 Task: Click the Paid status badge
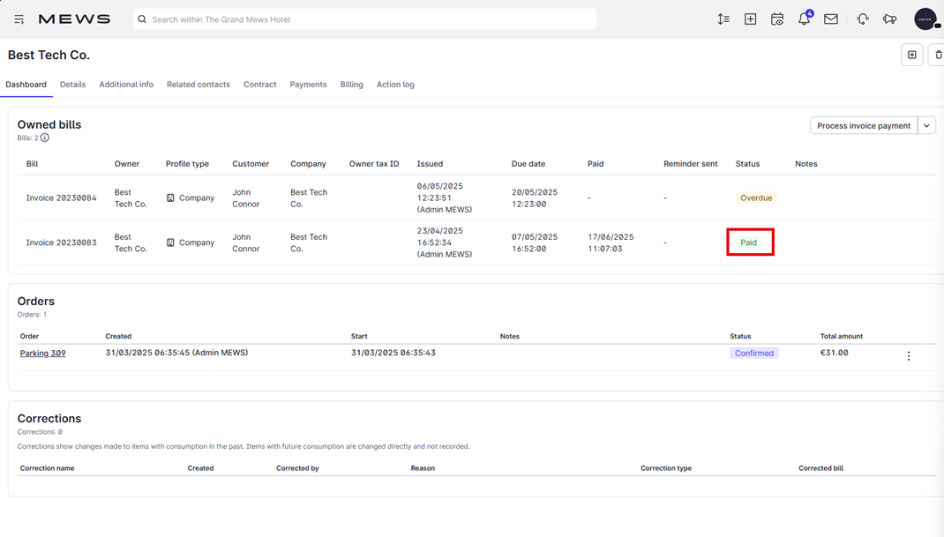[x=748, y=242]
